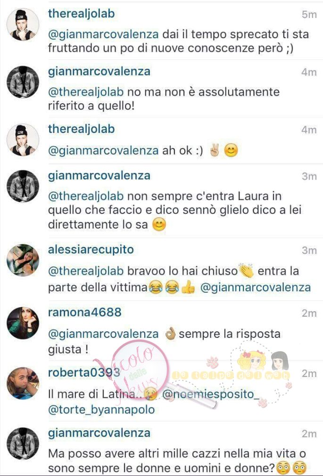The height and width of the screenshot is (476, 323).
Task: Tap gianmarcovalenza avatar in last comment
Action: point(23,443)
